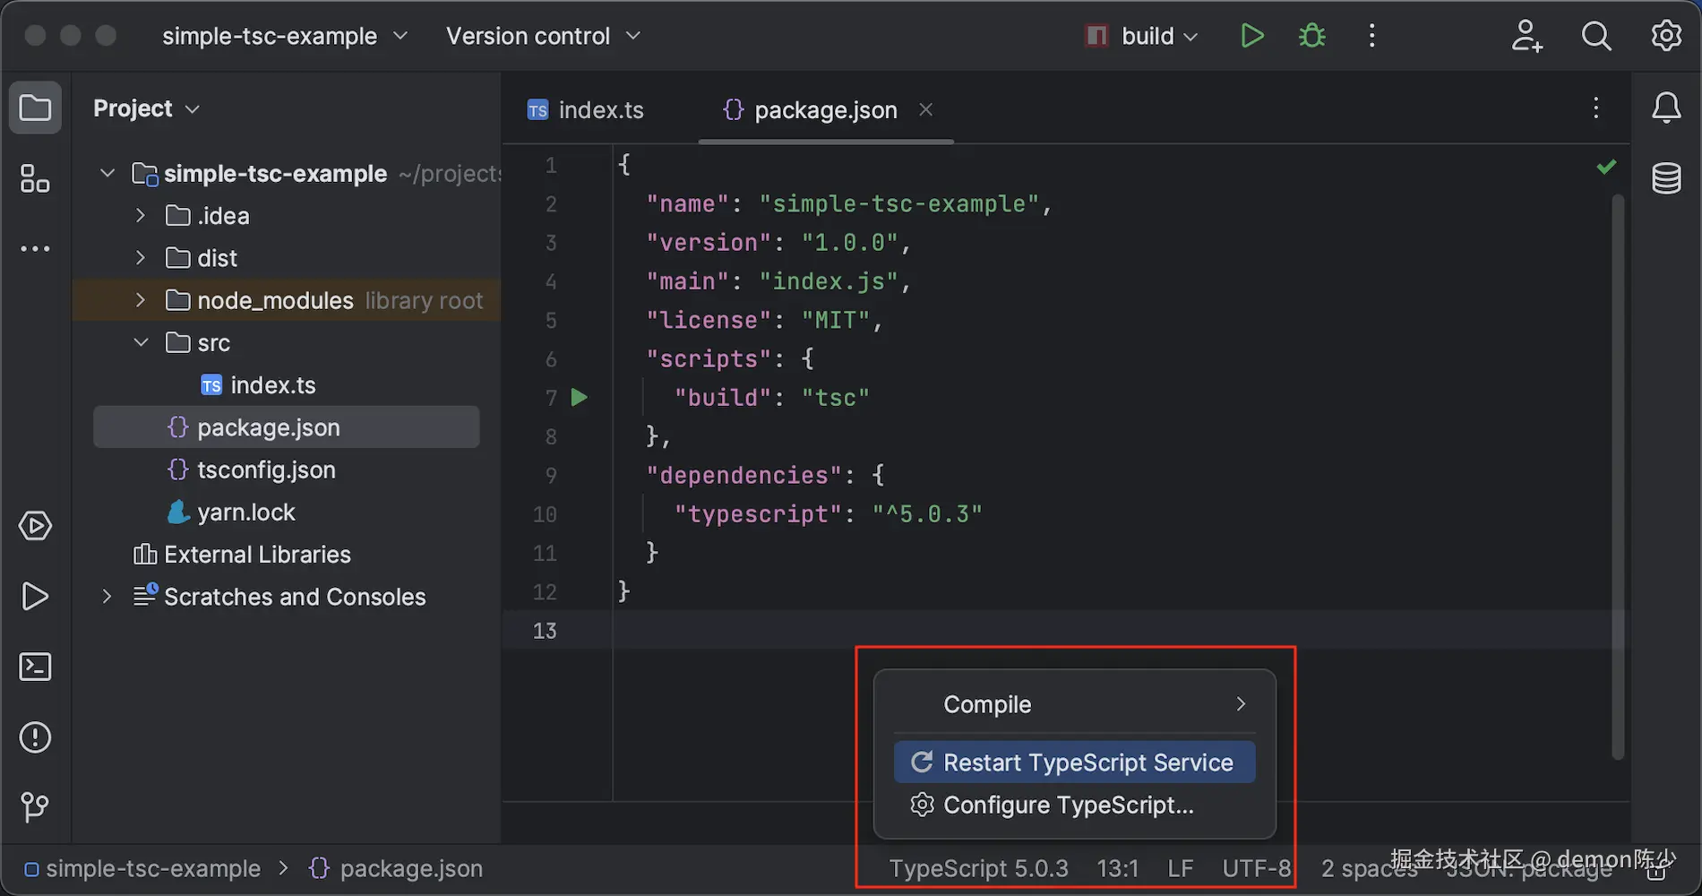Select 'Restart TypeScript Service'
The image size is (1702, 896).
click(x=1074, y=762)
